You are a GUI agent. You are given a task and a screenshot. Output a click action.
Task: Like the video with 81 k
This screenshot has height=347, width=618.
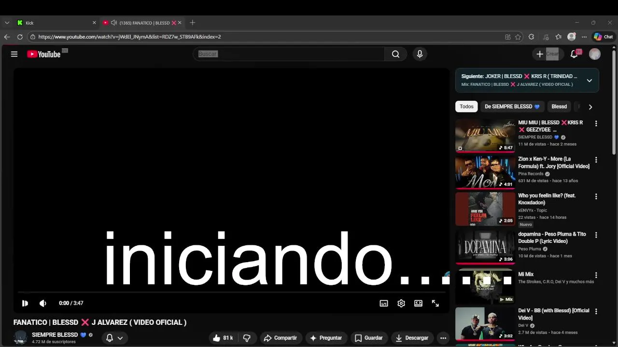(223, 338)
